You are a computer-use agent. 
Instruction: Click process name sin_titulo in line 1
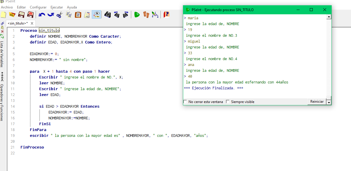point(49,30)
